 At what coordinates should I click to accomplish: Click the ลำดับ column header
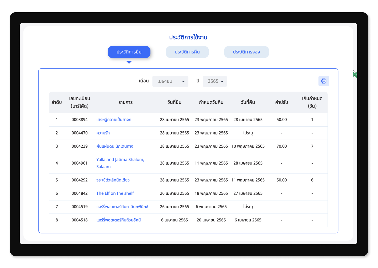point(57,102)
